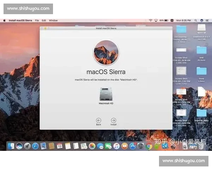Open the Install macOS Sierra app menu
212x170 pixels.
point(20,21)
